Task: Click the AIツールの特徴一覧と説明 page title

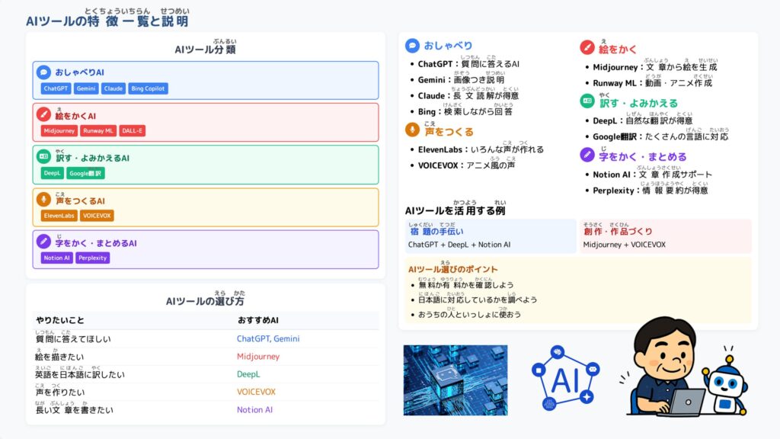Action: pos(107,18)
